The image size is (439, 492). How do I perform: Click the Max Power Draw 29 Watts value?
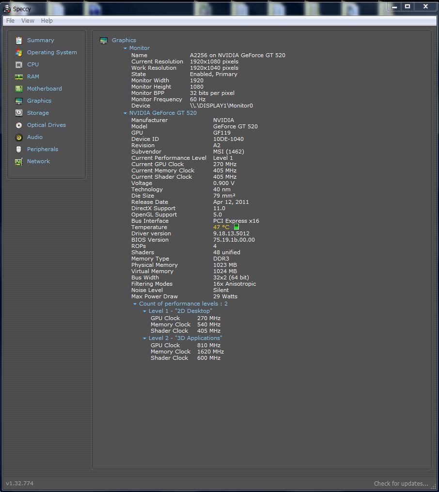(225, 296)
